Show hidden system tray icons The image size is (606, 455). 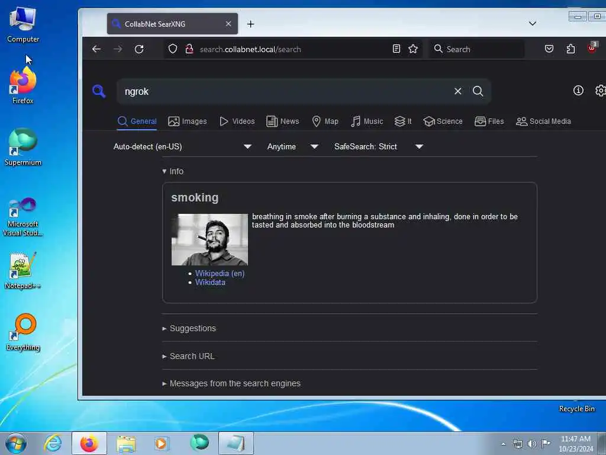(503, 444)
